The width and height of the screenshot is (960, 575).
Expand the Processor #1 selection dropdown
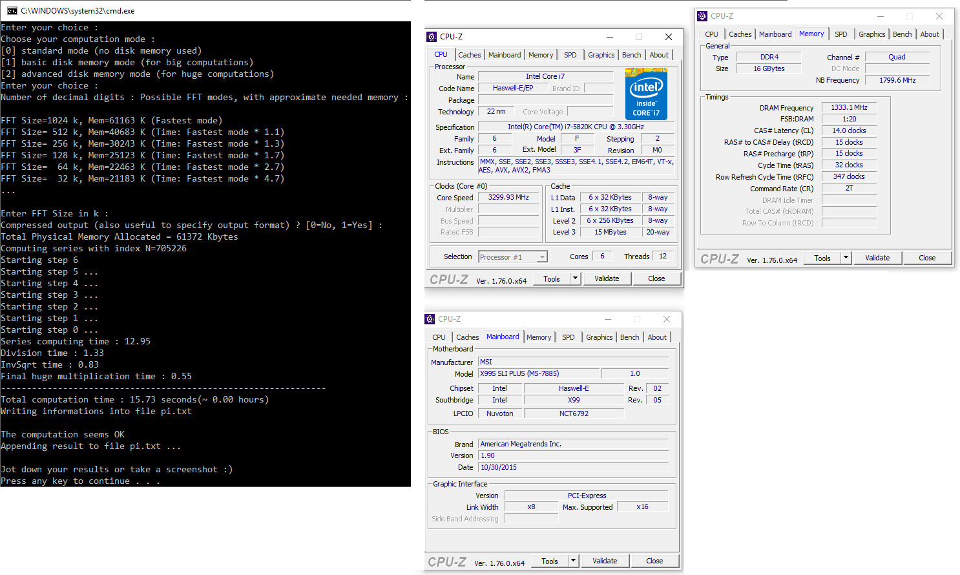click(542, 257)
